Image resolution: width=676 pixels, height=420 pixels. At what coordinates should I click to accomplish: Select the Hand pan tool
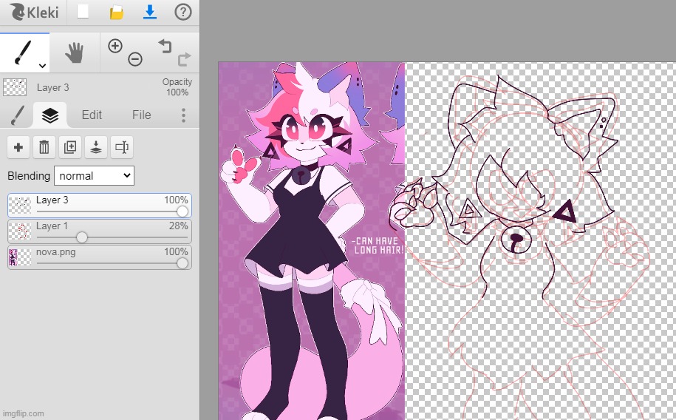coord(74,52)
